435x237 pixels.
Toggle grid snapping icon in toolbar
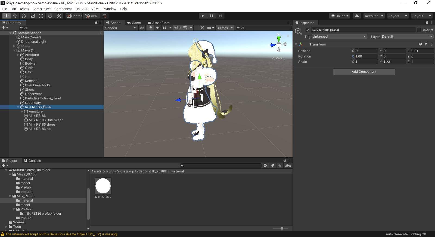pyautogui.click(x=104, y=16)
